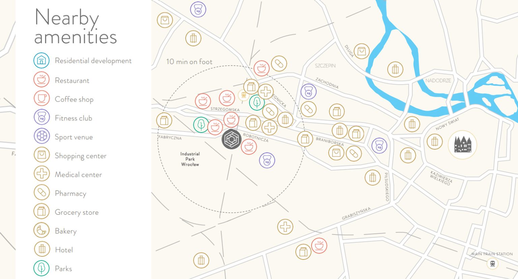
Task: Click the Residential development legend icon
Action: click(41, 60)
